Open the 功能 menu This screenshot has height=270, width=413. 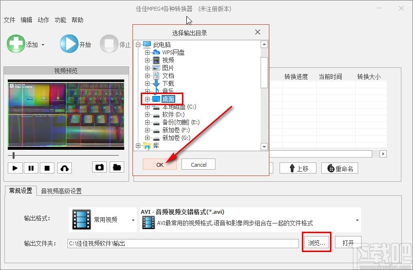tap(60, 20)
